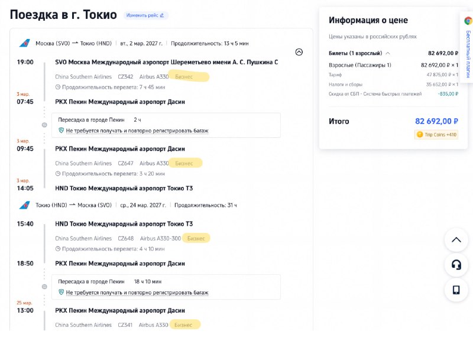Image resolution: width=473 pixels, height=344 pixels.
Task: Click the Итого total price 82 692,00 ₽
Action: pyautogui.click(x=436, y=121)
